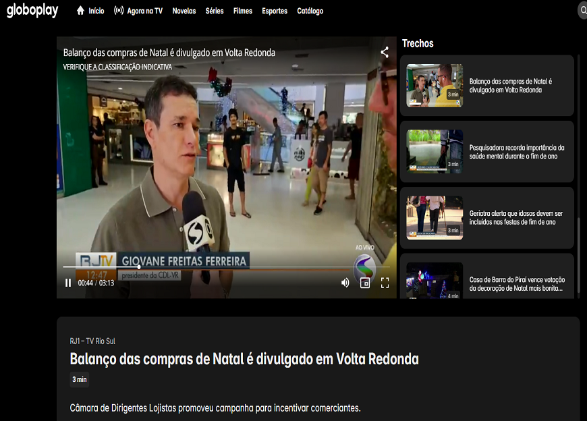Screen dimensions: 587x421
Task: Select 'Casa de Barra do Piraí vence votação' title
Action: (x=517, y=284)
